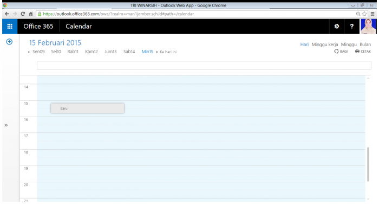
Task: Click the all-day event field at top
Action: (x=204, y=66)
